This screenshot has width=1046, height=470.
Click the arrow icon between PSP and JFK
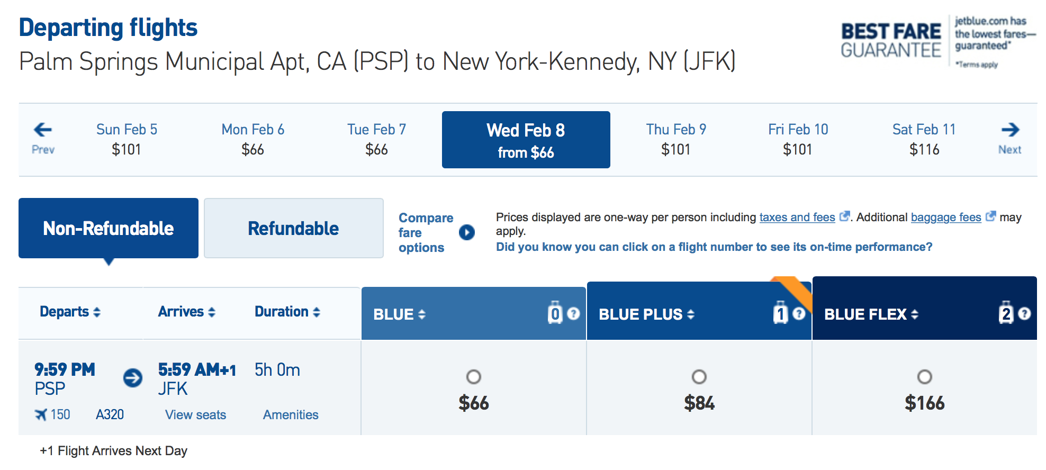pyautogui.click(x=132, y=378)
